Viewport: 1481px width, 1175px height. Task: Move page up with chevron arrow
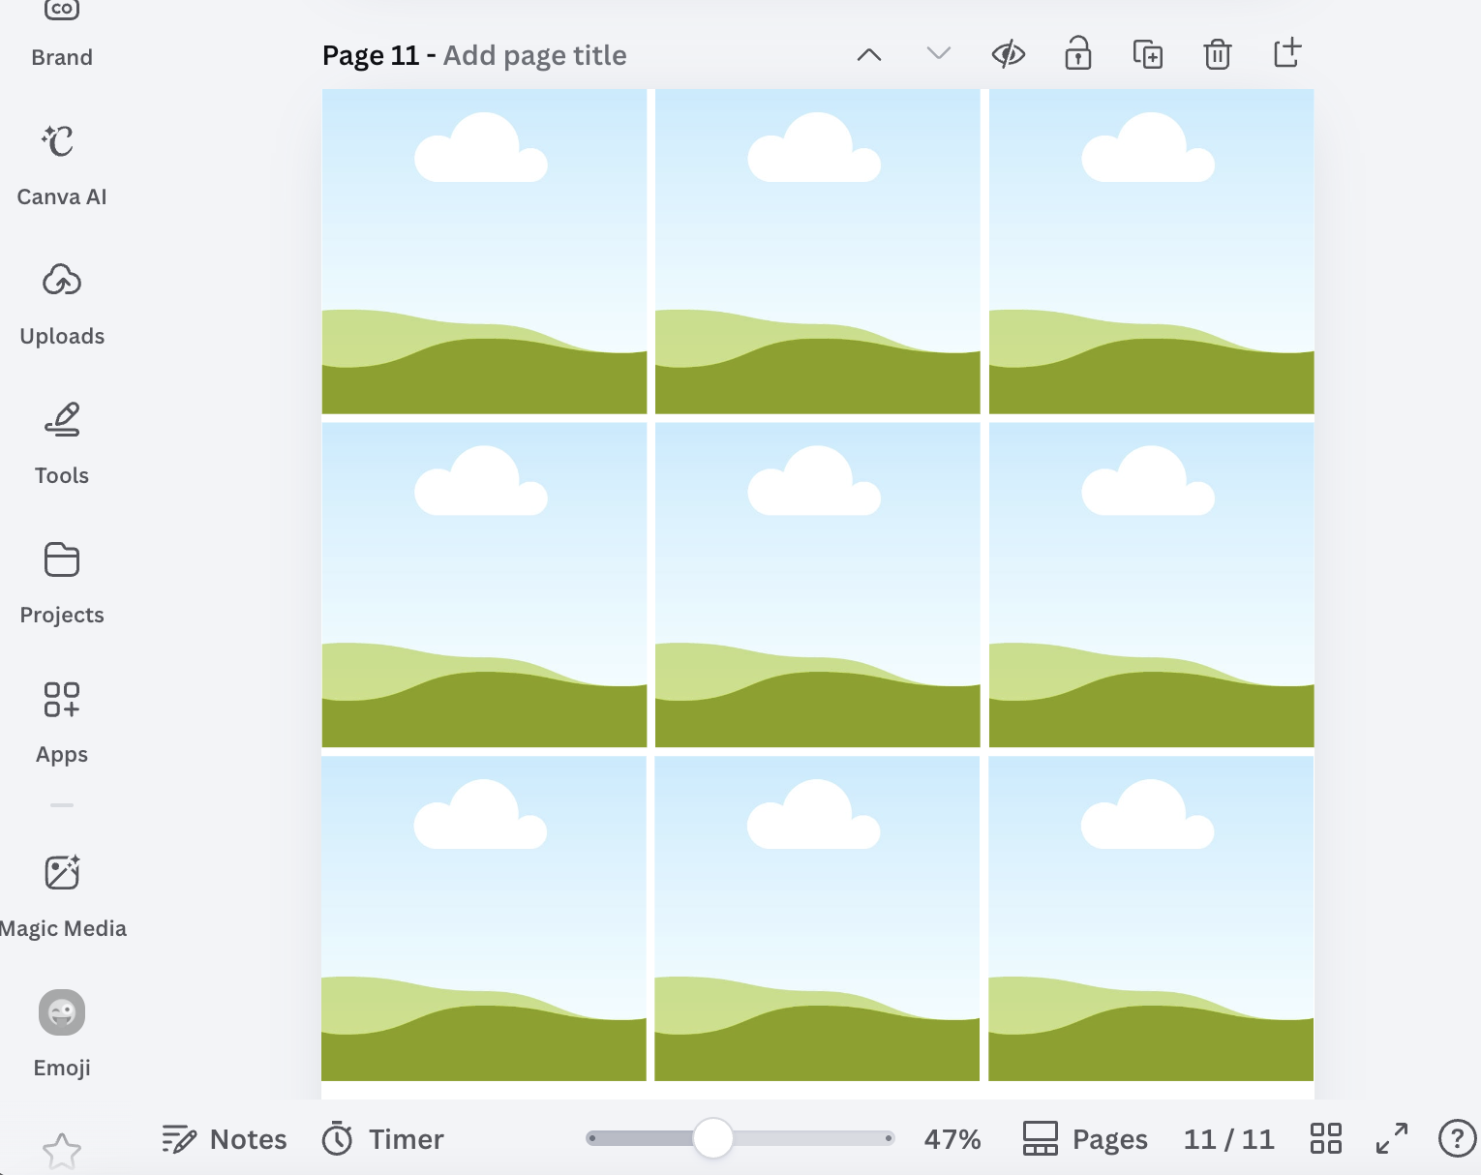pos(869,54)
